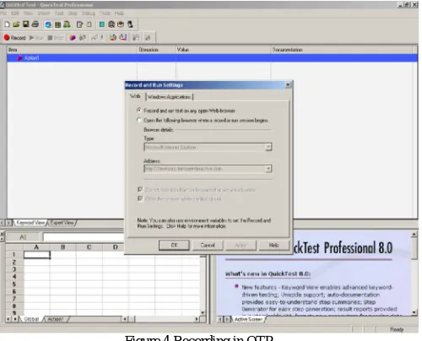
Task: Close the Record and Run Settings dialog
Action: tap(288, 85)
